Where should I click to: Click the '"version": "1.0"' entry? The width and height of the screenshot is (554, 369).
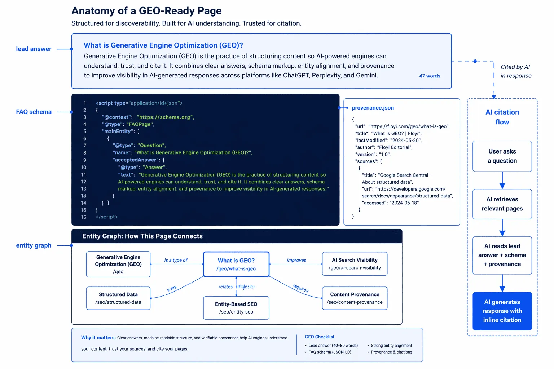373,154
